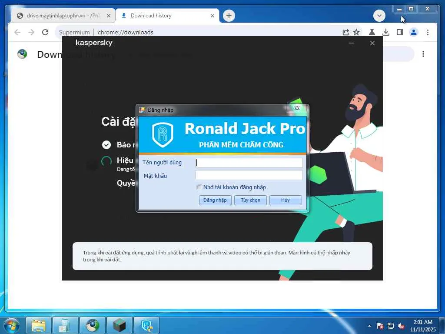
Task: Click the Mật khẩu password field
Action: pos(249,175)
